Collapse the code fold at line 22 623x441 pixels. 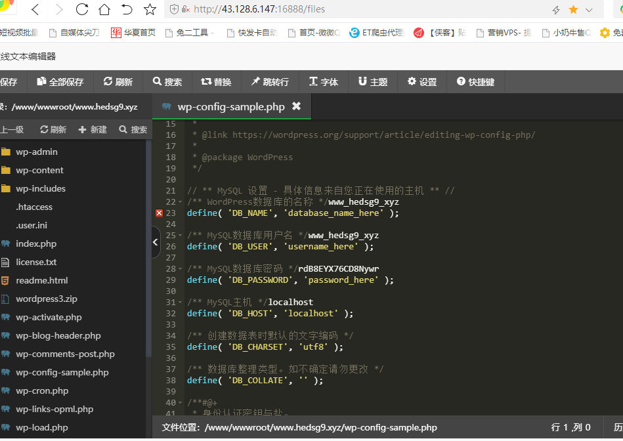tap(181, 202)
